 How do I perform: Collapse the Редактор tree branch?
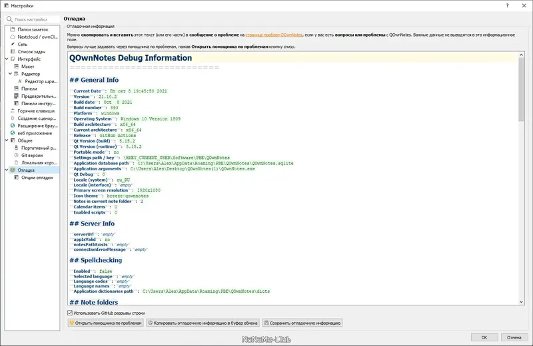point(10,74)
